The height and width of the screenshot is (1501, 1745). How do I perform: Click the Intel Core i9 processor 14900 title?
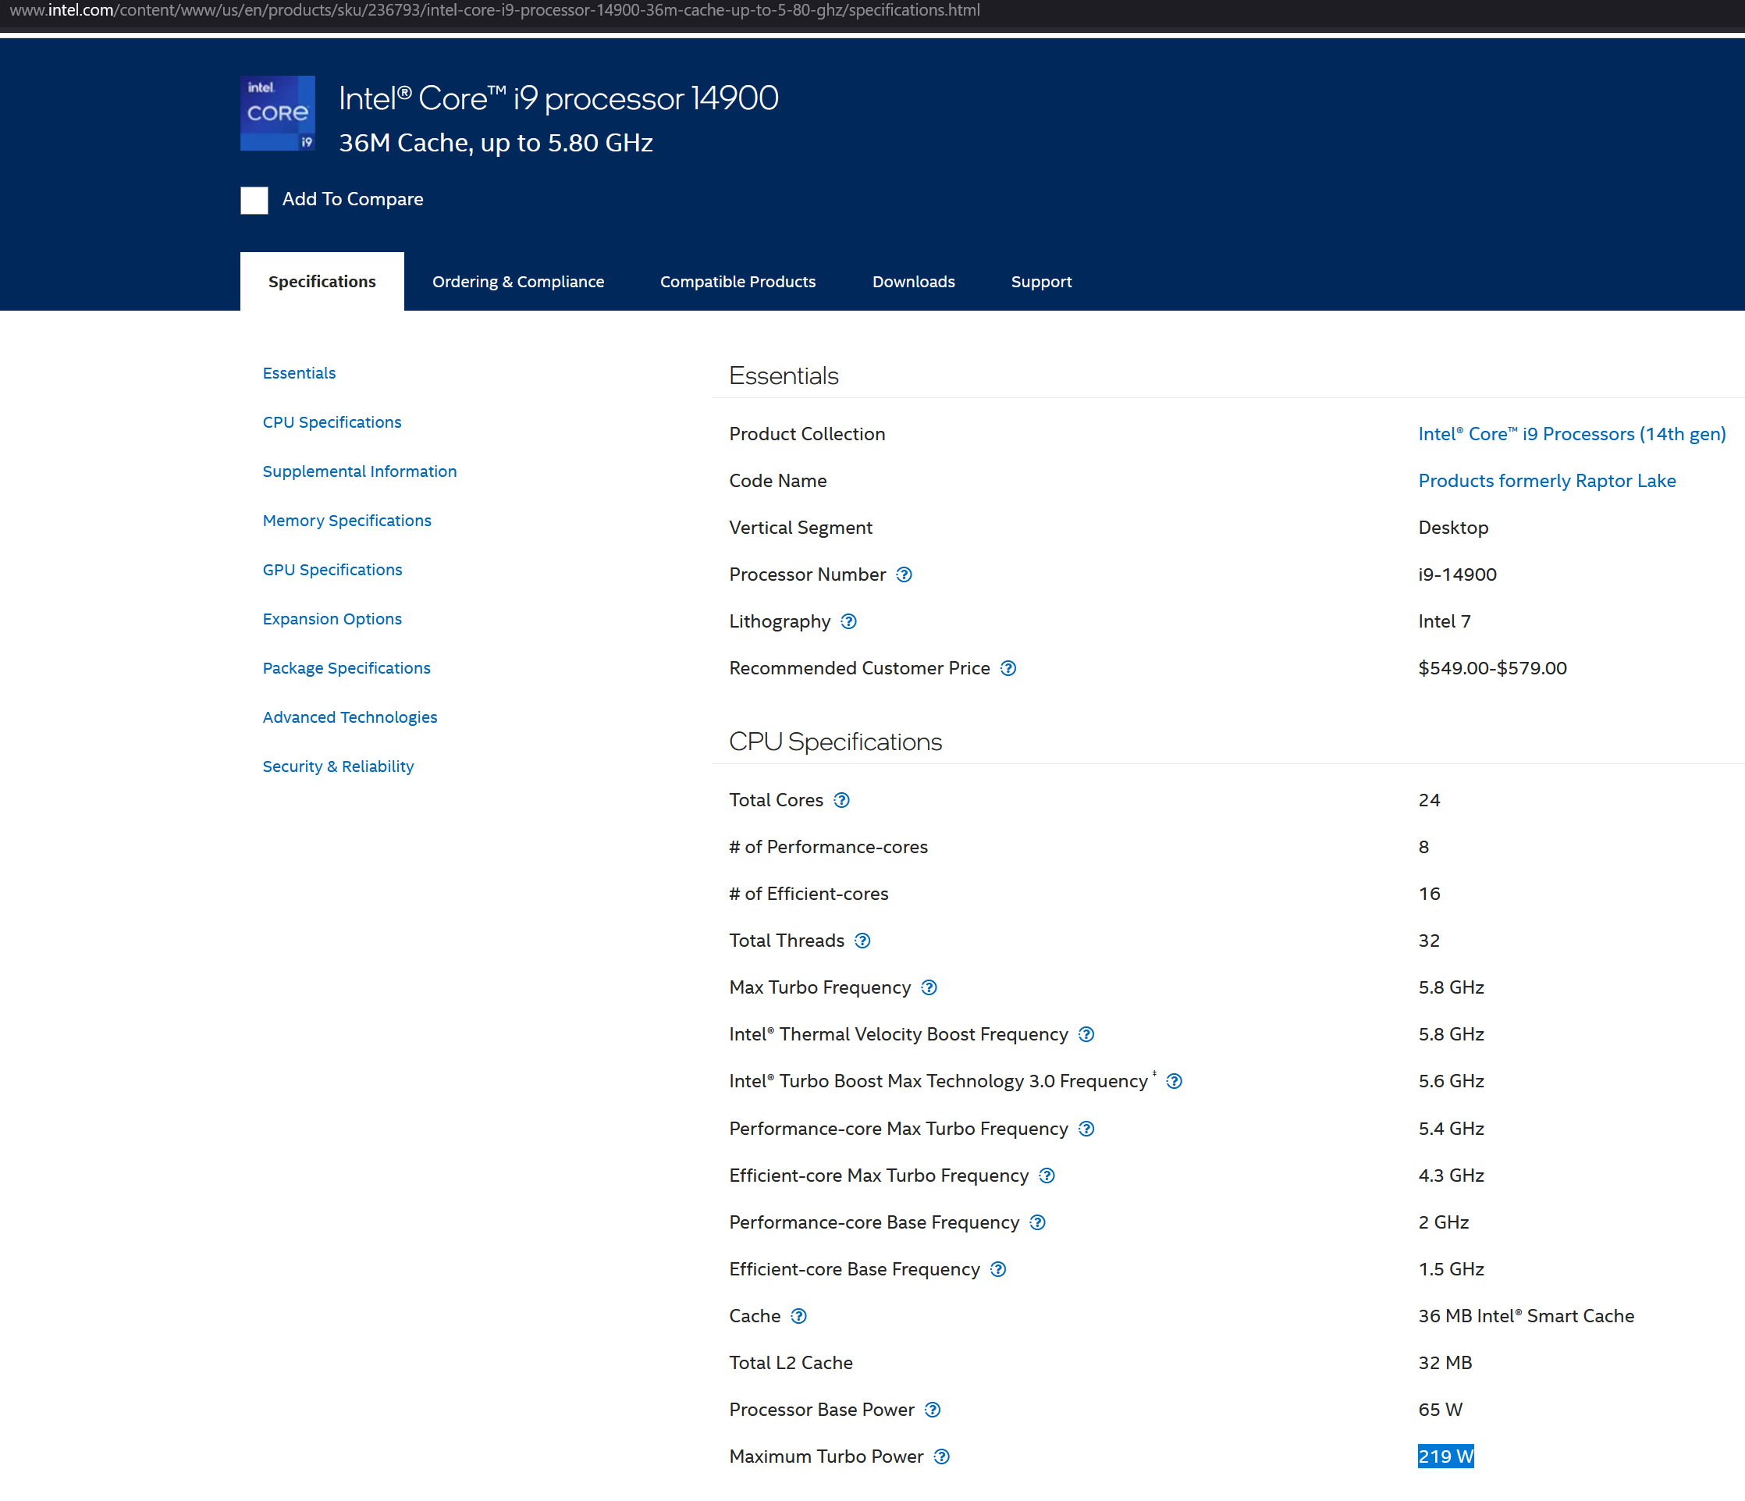[x=558, y=98]
